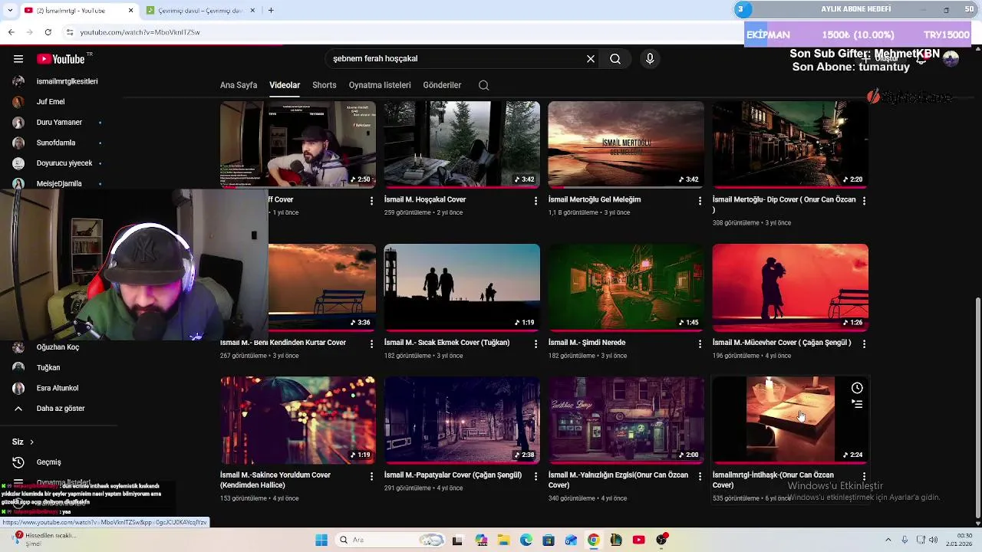Switch to Ana Sayfa tab

pyautogui.click(x=239, y=85)
